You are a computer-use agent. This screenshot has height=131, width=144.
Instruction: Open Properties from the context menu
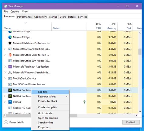(x=50, y=127)
